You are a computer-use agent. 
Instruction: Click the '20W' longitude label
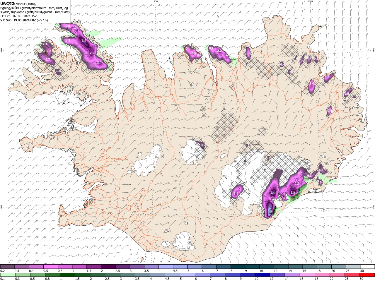pos(156,1)
